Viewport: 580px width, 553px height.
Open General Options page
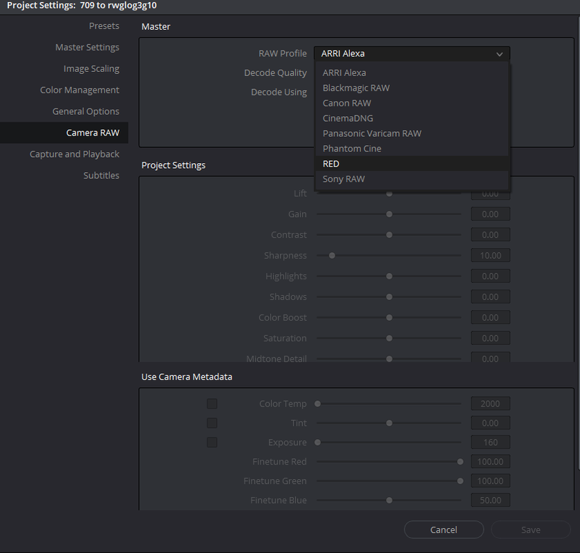[86, 111]
